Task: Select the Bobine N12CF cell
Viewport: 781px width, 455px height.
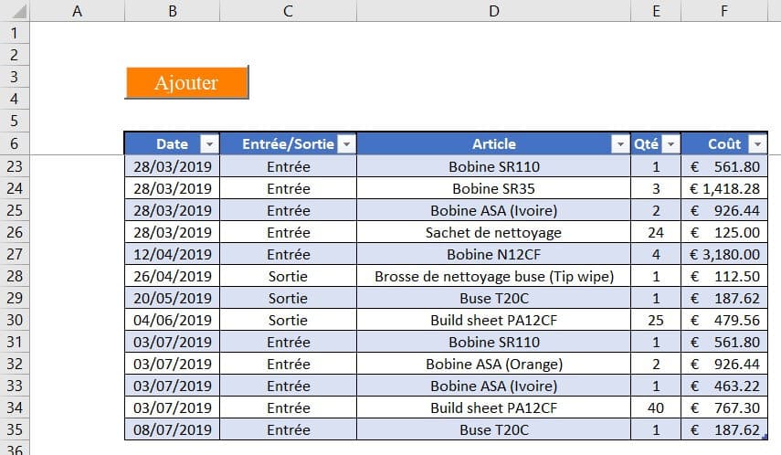Action: (493, 255)
